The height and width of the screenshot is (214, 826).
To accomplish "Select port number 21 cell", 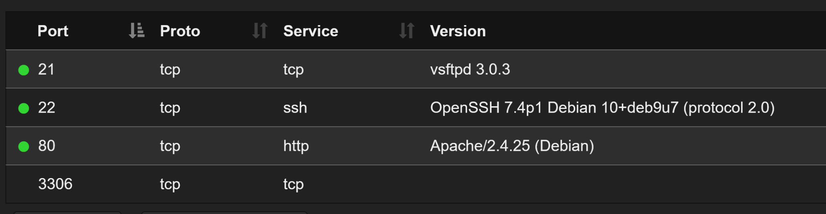I will (x=46, y=69).
